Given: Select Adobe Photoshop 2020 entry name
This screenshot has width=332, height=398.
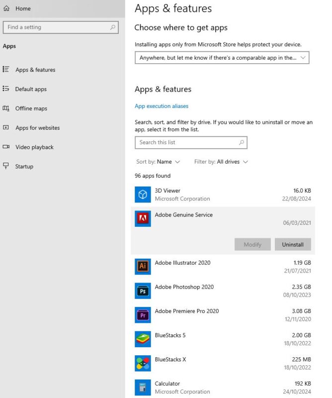Looking at the screenshot, I should point(184,287).
